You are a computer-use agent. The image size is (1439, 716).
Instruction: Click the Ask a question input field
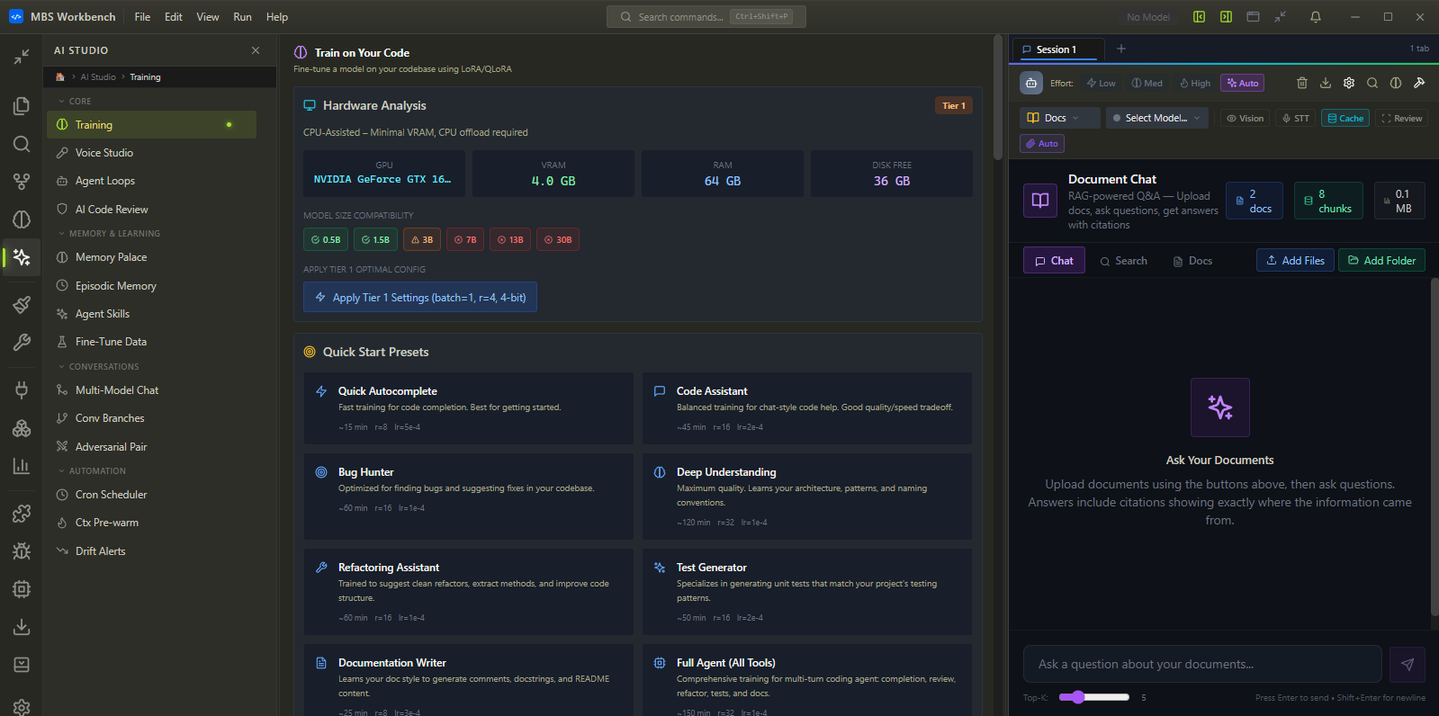point(1202,665)
